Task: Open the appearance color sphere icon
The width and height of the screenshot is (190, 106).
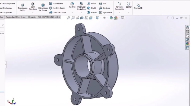Action: (111, 18)
